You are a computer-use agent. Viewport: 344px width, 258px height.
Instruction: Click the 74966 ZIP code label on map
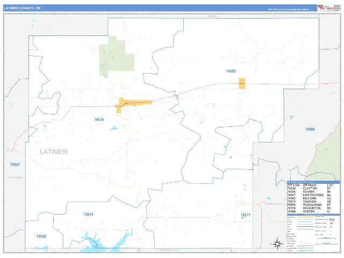pyautogui.click(x=310, y=129)
